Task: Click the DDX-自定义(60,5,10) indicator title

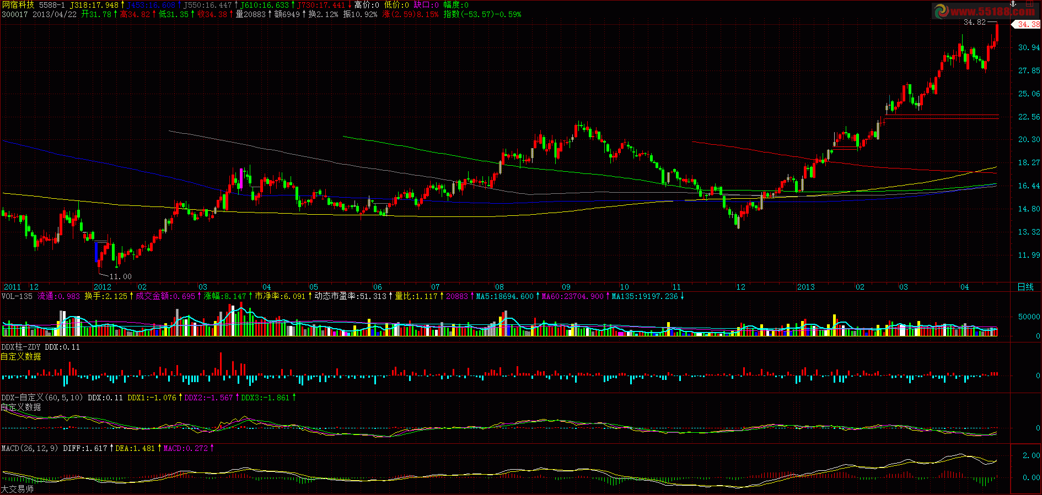Action: point(42,398)
